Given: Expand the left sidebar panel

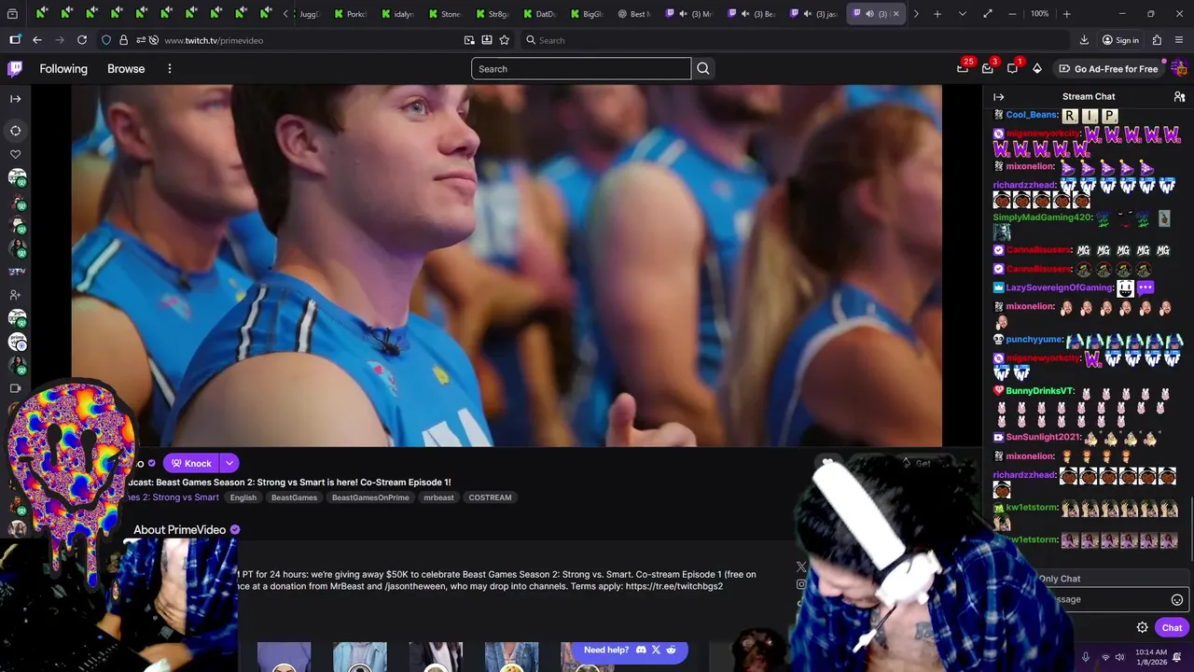Looking at the screenshot, I should 15,98.
